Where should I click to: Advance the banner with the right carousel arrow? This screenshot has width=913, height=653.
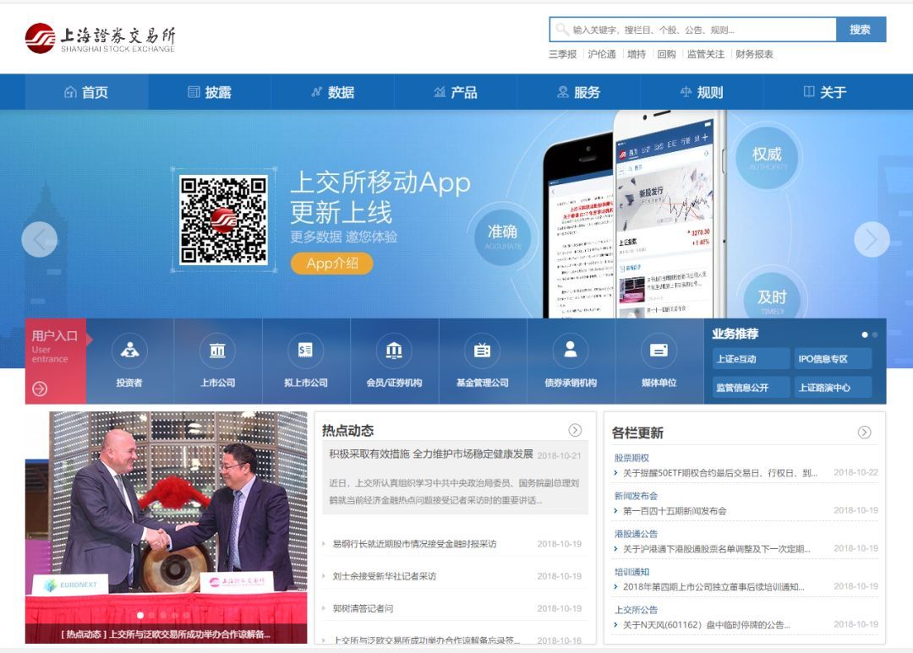tap(872, 239)
